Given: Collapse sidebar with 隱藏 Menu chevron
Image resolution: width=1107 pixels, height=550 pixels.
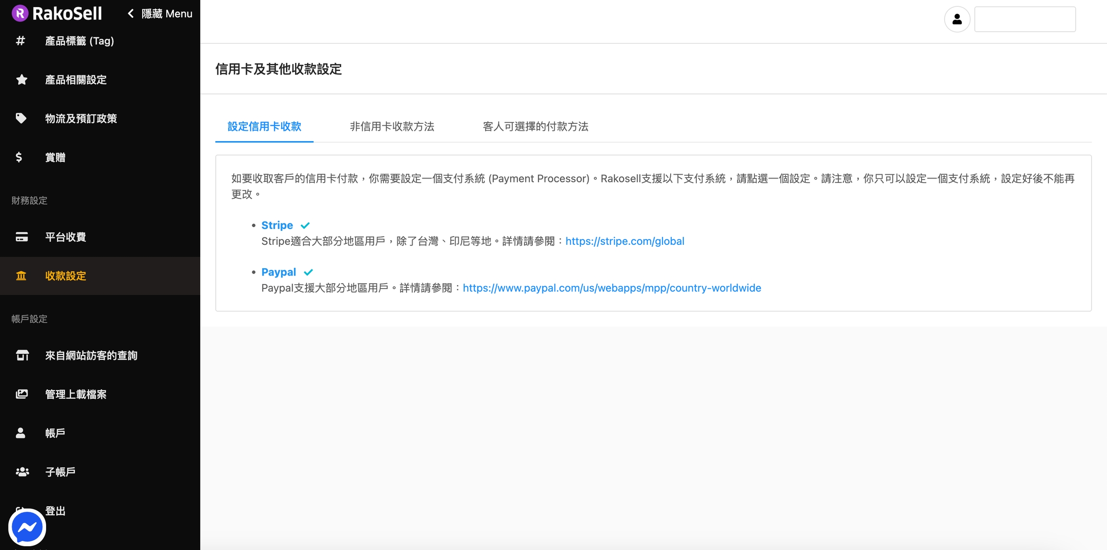Looking at the screenshot, I should coord(131,13).
